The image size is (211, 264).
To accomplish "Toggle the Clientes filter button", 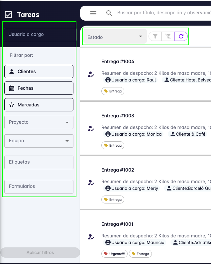I will point(39,71).
